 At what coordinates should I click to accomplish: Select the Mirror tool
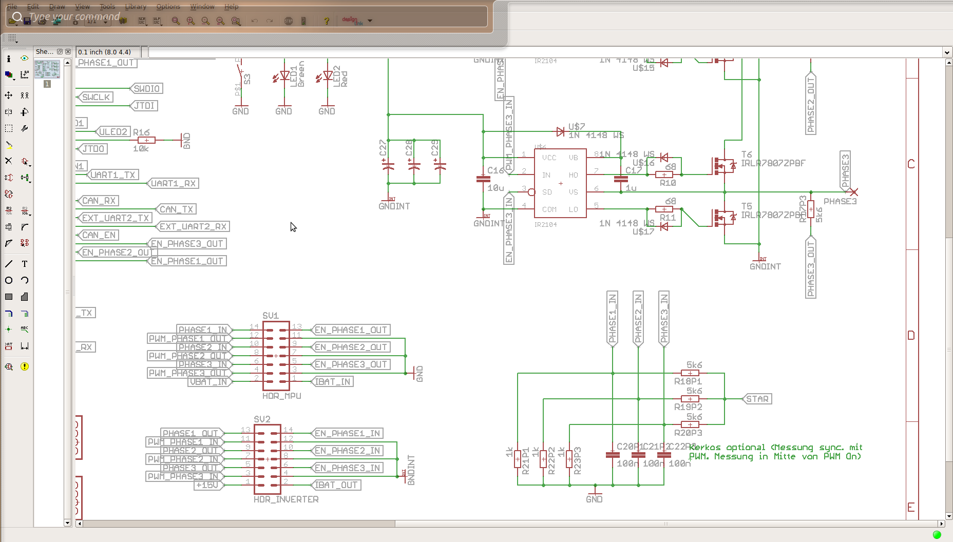tap(9, 112)
